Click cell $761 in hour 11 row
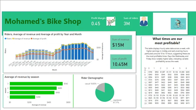 click(188, 80)
